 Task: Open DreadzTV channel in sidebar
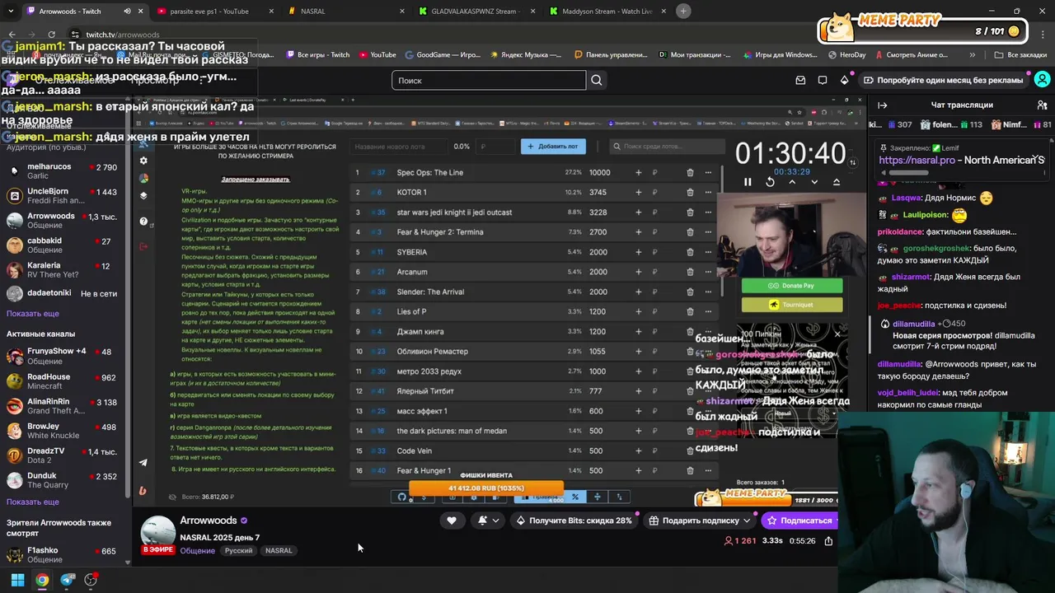(64, 456)
